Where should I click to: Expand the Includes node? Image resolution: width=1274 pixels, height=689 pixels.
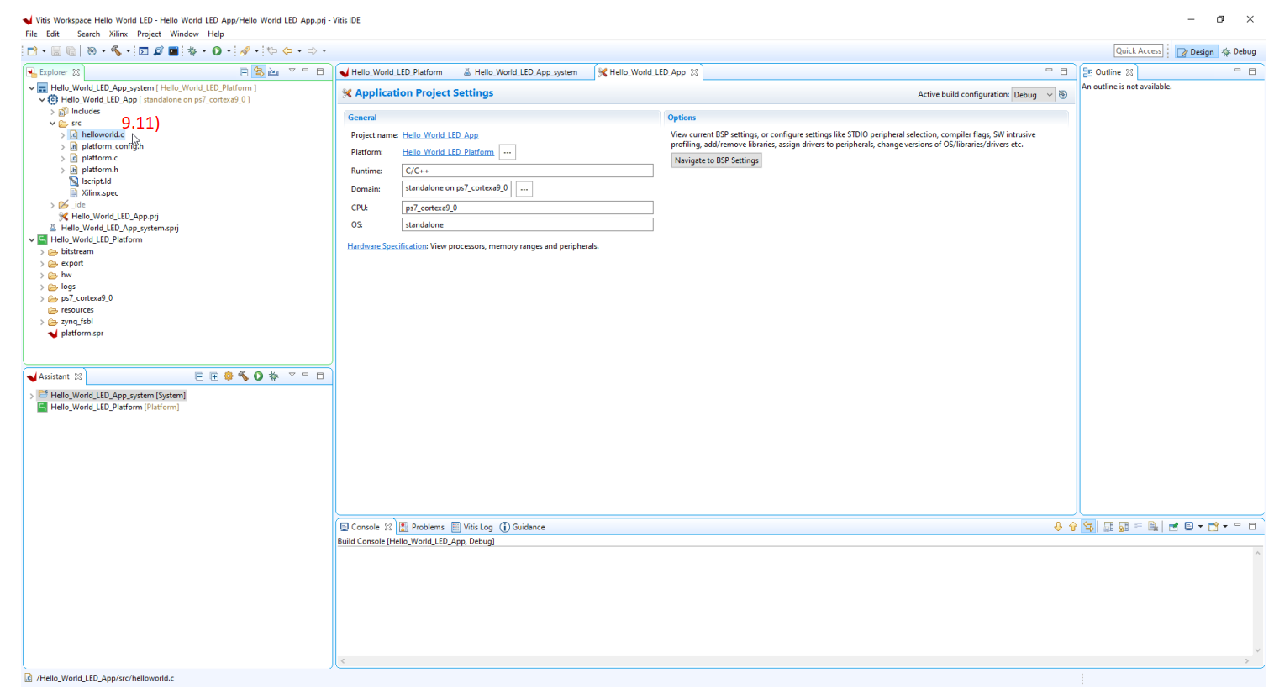click(x=53, y=111)
